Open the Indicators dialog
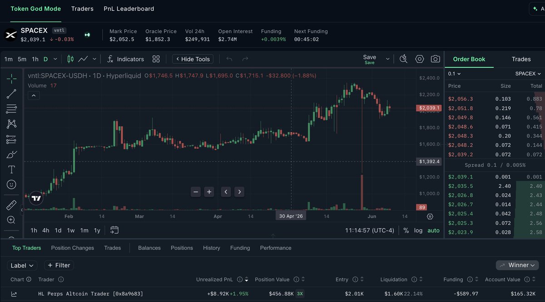This screenshot has height=302, width=545. (x=125, y=59)
